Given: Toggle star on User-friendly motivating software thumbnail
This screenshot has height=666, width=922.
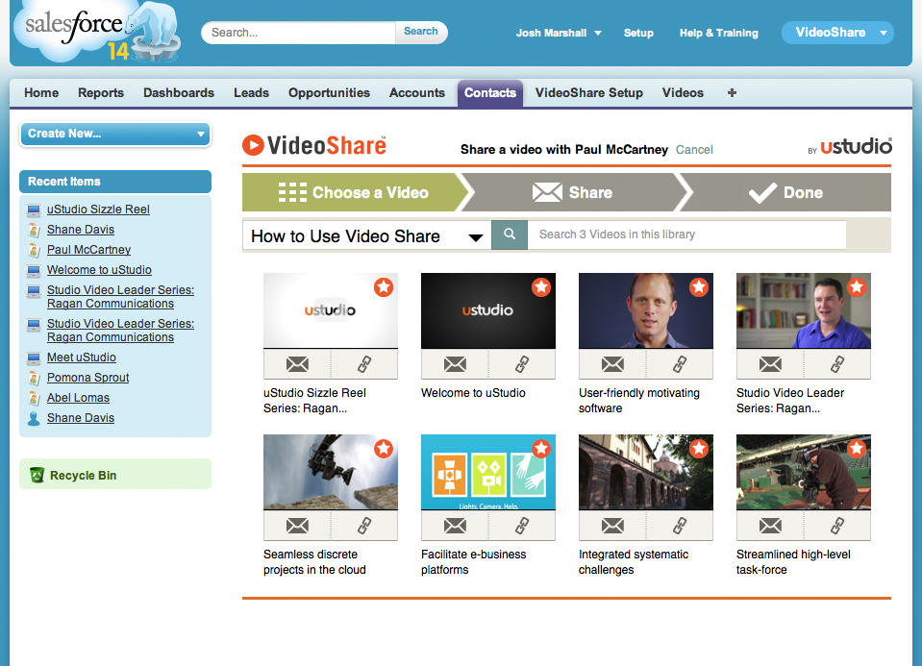Looking at the screenshot, I should point(699,287).
